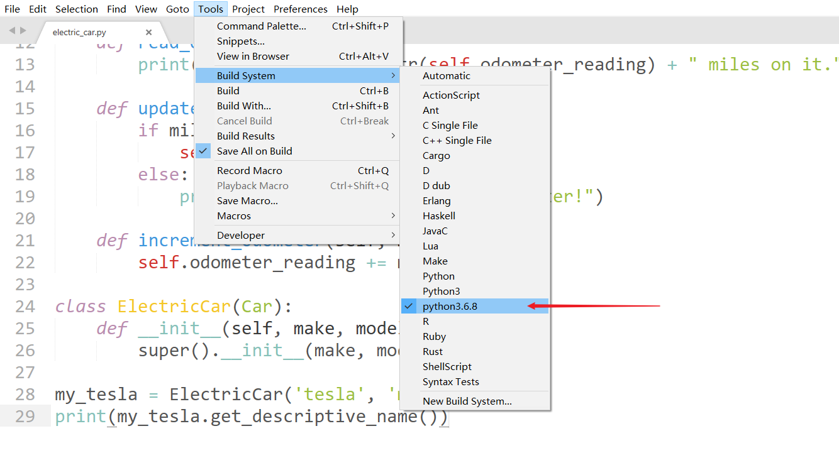Select Rust build system
The image size is (839, 453).
pyautogui.click(x=475, y=351)
